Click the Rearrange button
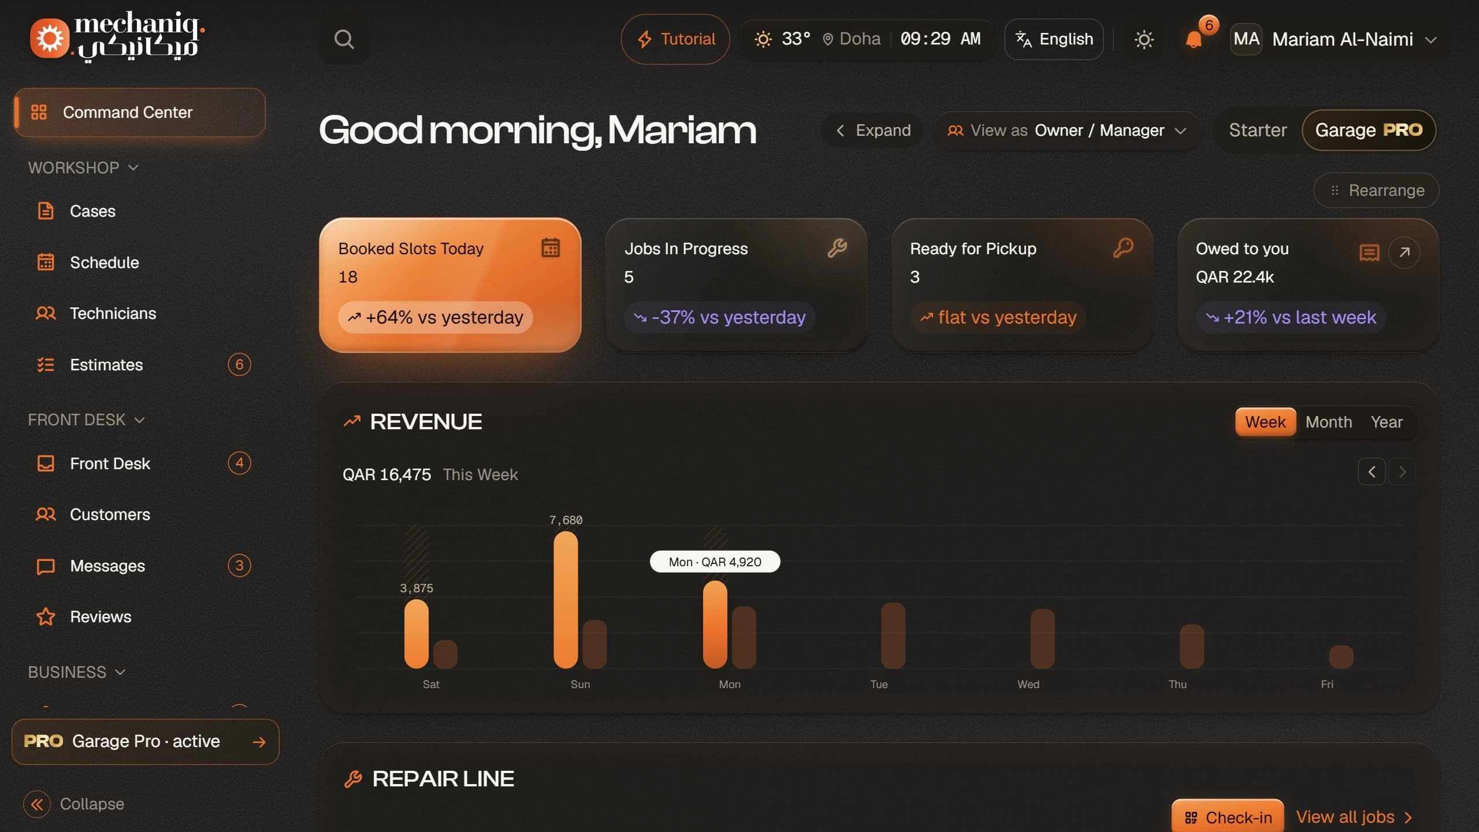 point(1376,190)
